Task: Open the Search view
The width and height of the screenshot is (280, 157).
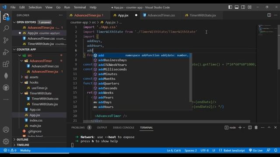Action: pos(6,28)
